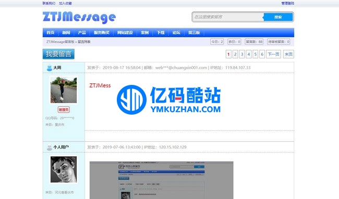
Task: Open the 管理登陆 login link
Action: [287, 3]
